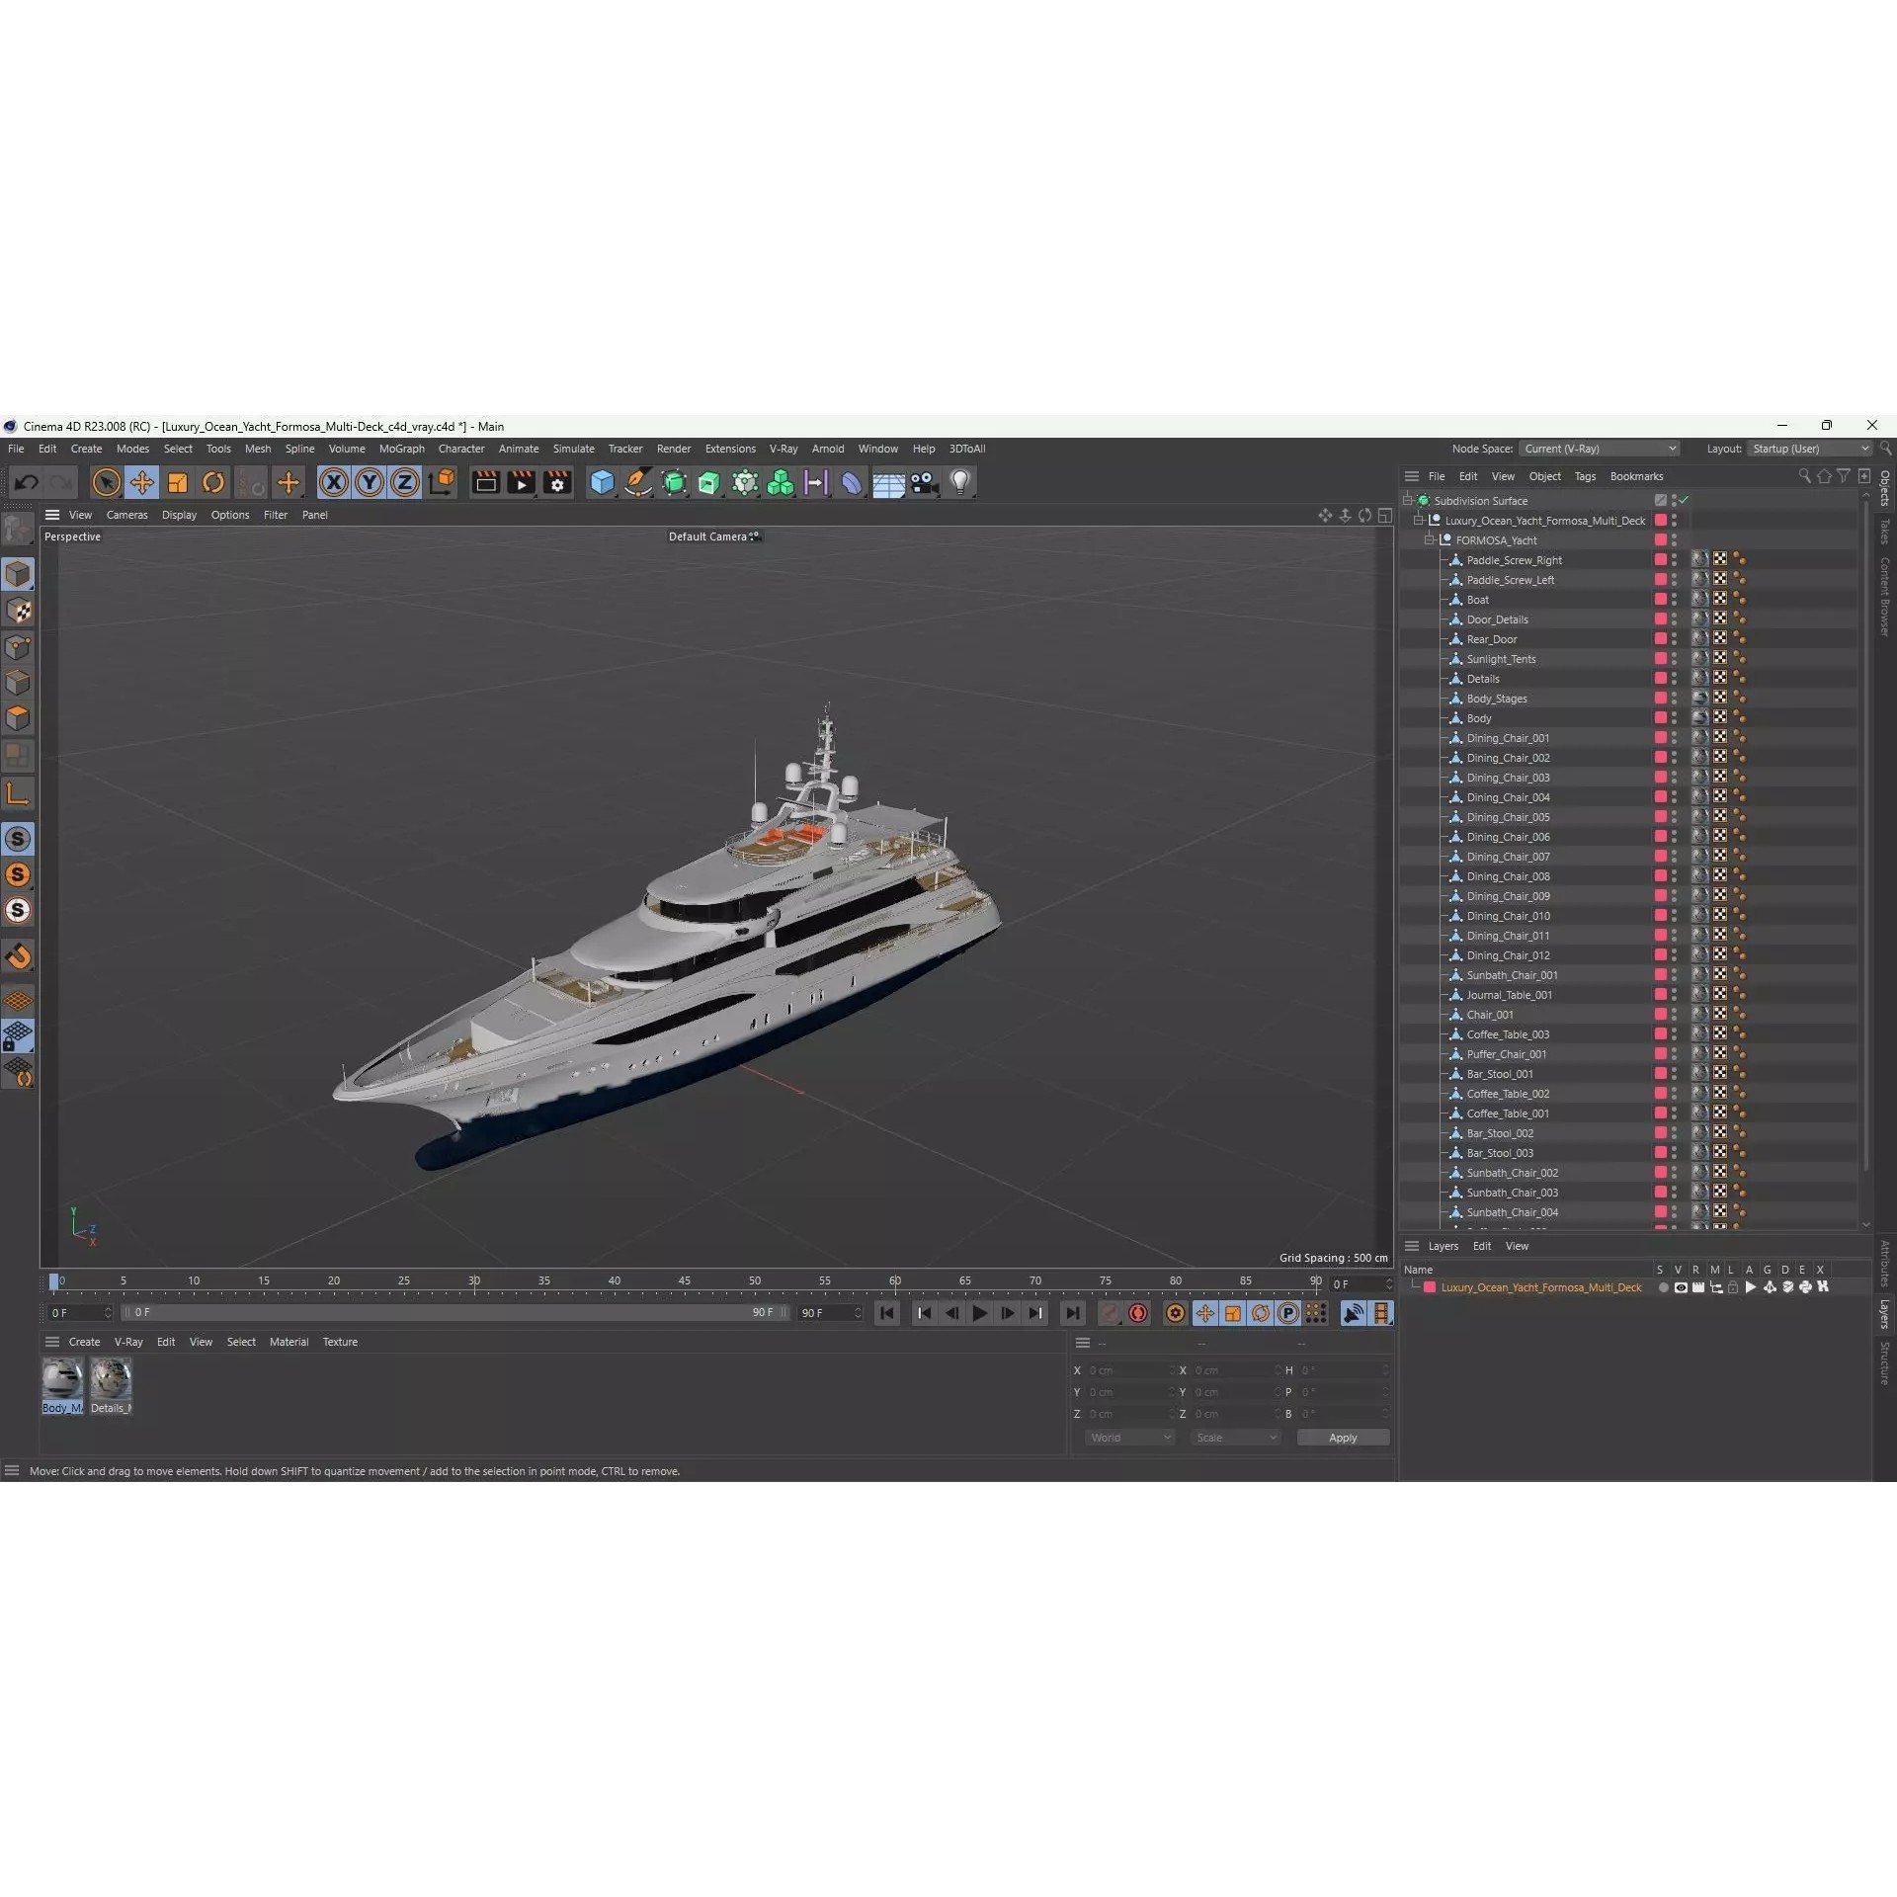Open the Node Space dropdown showing Current V-Ray

click(1600, 448)
